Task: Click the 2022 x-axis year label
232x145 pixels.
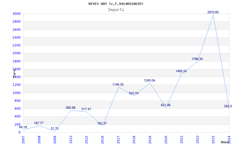Action: coord(197,139)
